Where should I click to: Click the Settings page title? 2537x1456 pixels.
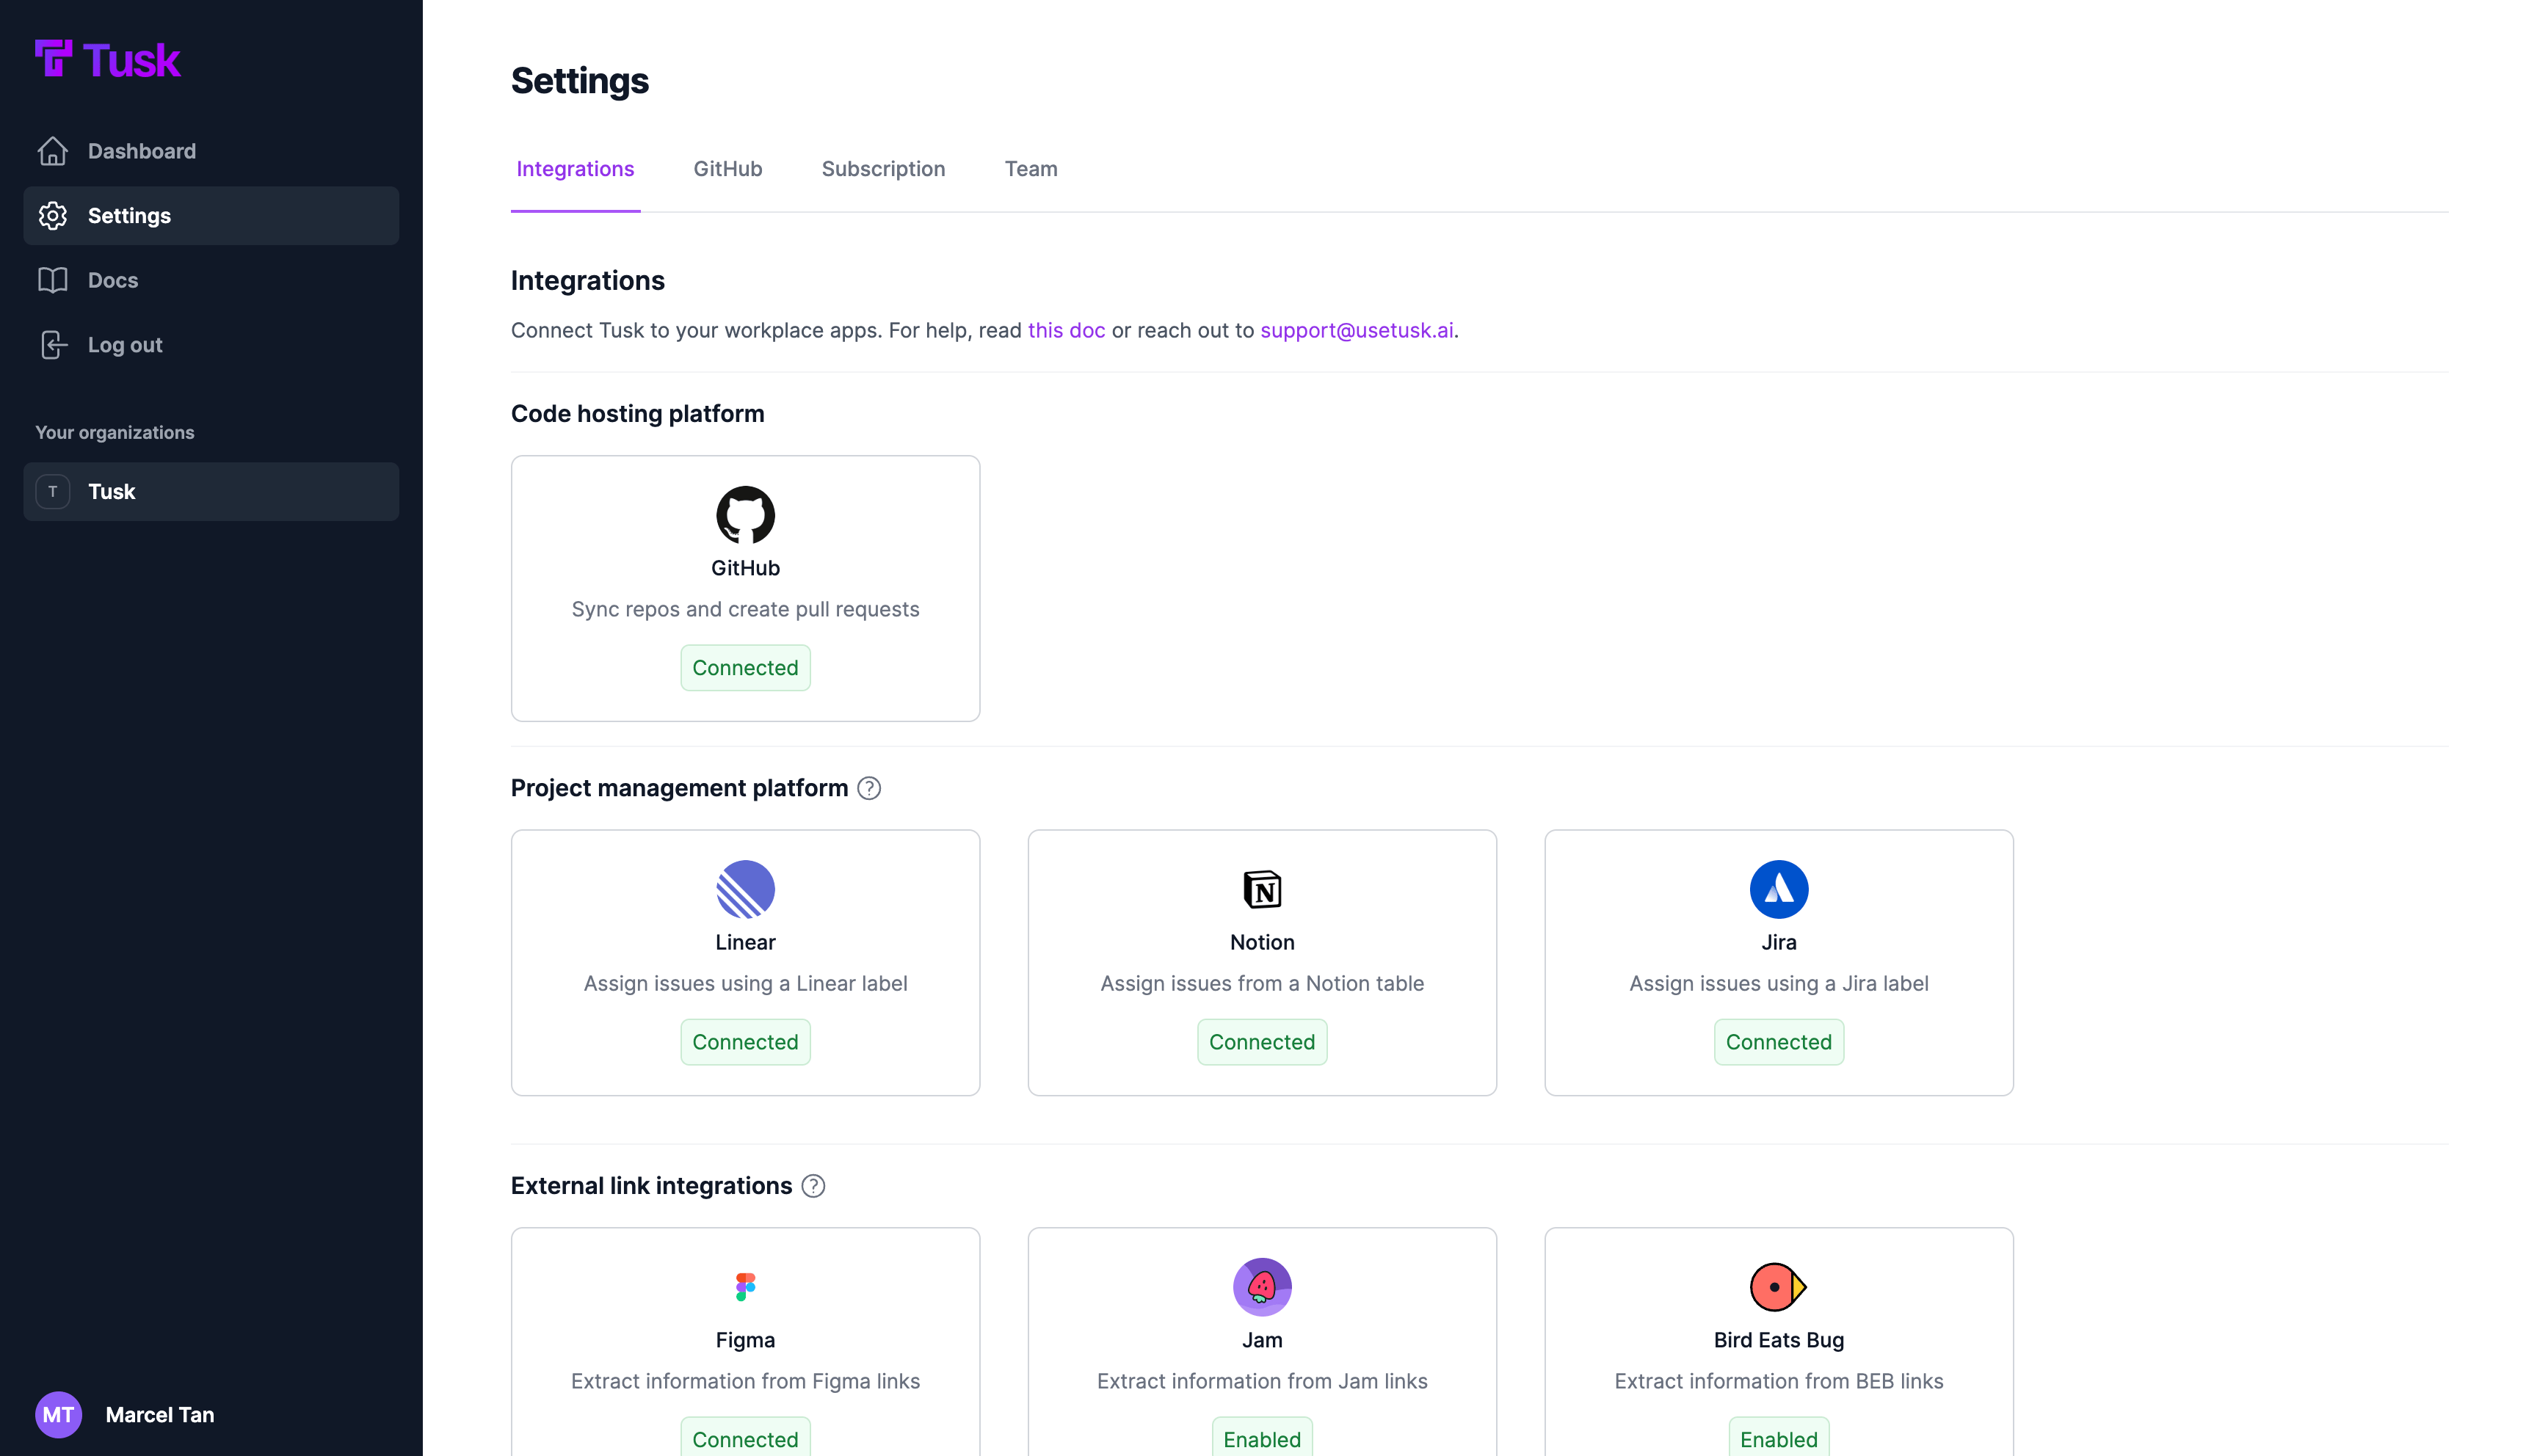point(580,81)
